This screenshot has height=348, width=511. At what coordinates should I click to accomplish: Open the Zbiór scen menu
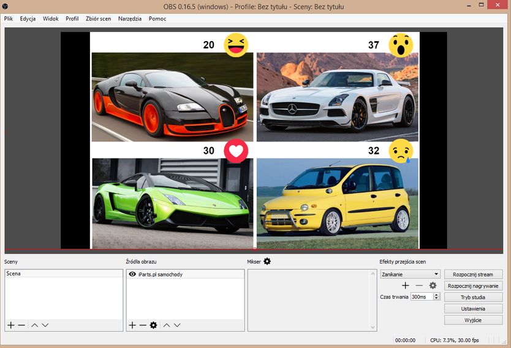pos(99,18)
